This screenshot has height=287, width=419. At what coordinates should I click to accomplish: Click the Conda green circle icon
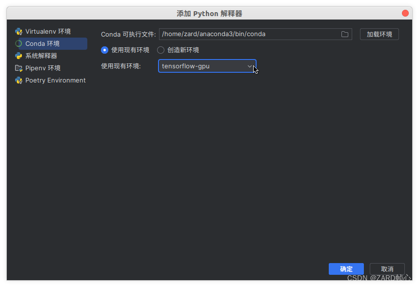(19, 43)
